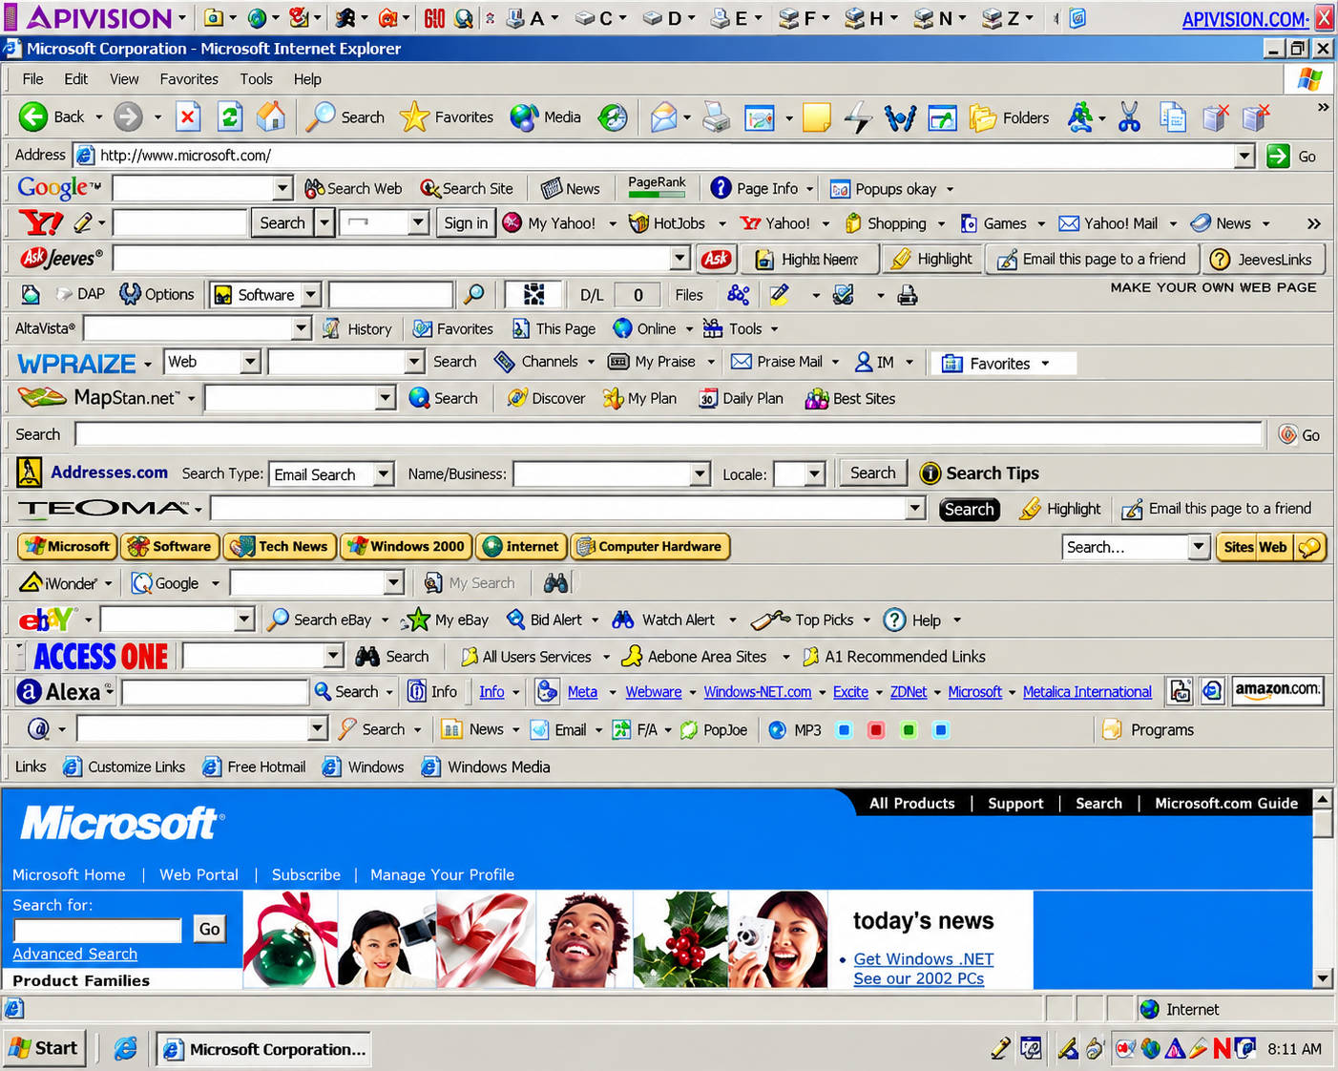Click the Discover icon in MapStan toolbar
1338x1071 pixels.
point(516,398)
